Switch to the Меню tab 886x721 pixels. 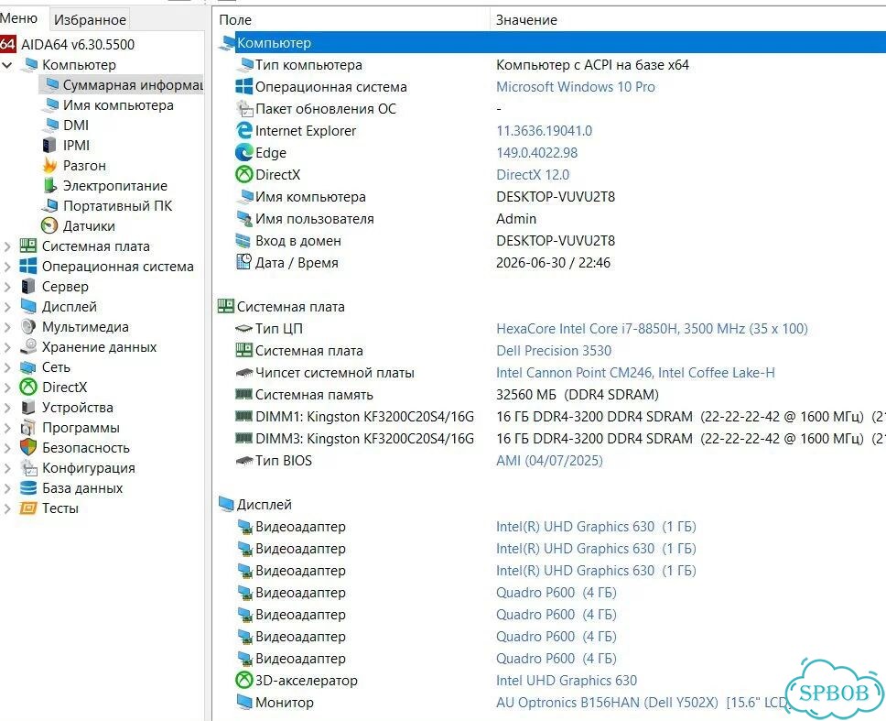click(18, 18)
